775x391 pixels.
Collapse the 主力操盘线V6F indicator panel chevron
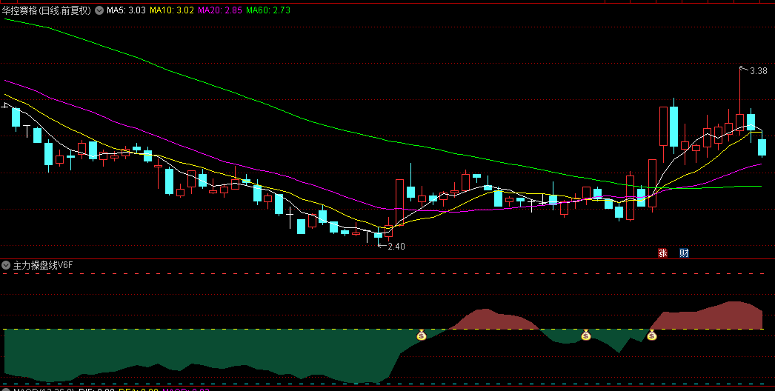pos(6,265)
